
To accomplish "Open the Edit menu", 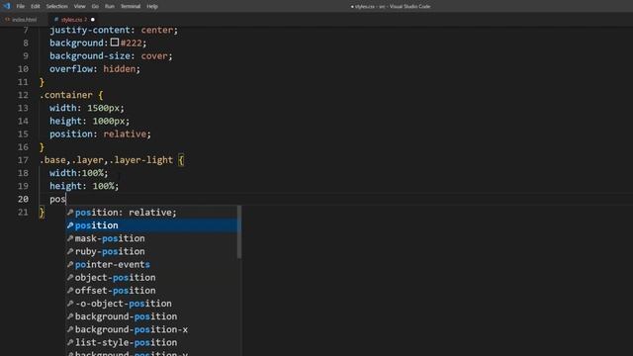I will click(36, 7).
